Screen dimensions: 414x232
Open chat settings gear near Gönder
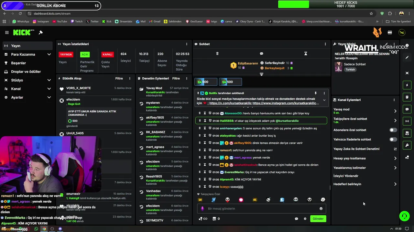[x=305, y=219]
